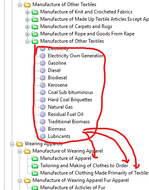149x190 pixels.
Task: Click green folder icon for Rope and Goods
Action: click(35, 34)
